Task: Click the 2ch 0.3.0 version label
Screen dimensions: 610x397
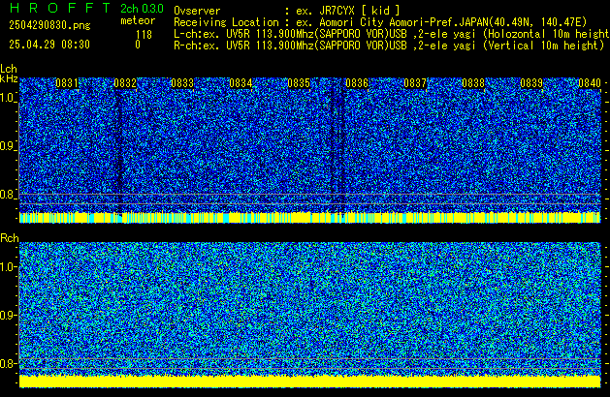Action: pyautogui.click(x=142, y=9)
